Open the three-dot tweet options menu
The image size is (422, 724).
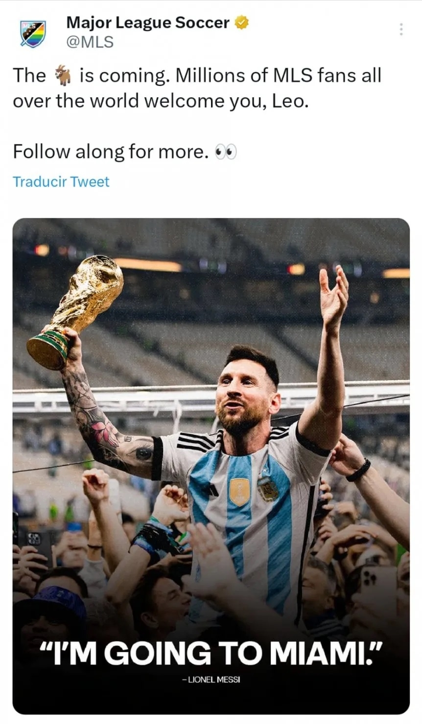tap(401, 29)
